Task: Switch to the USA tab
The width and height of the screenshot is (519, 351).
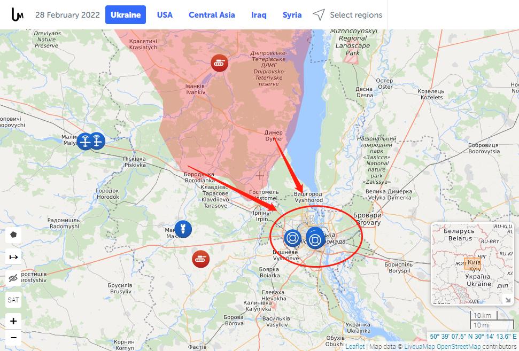Action: 165,15
